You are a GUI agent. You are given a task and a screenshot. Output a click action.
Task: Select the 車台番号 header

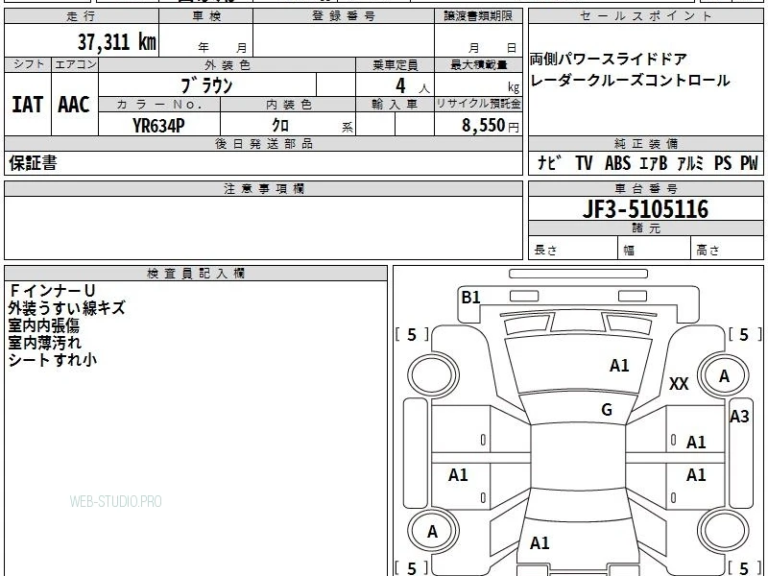pyautogui.click(x=645, y=188)
